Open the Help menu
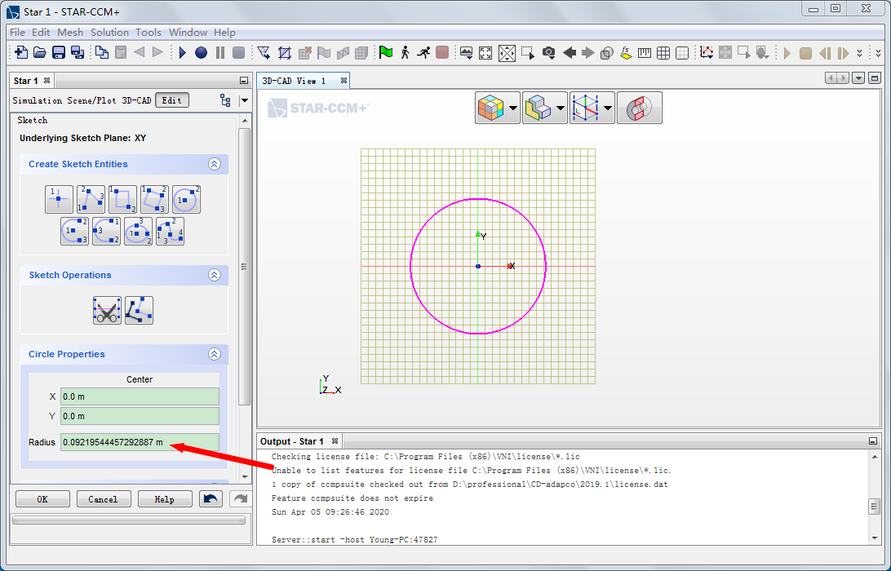891x571 pixels. click(224, 33)
